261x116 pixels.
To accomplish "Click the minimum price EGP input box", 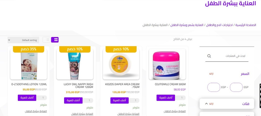I will 236,87.
